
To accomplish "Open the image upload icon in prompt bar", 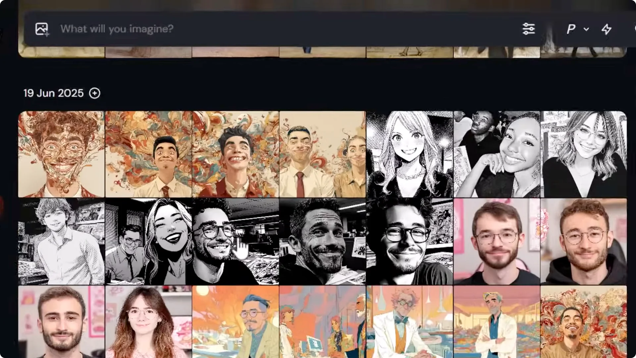I will (x=42, y=29).
